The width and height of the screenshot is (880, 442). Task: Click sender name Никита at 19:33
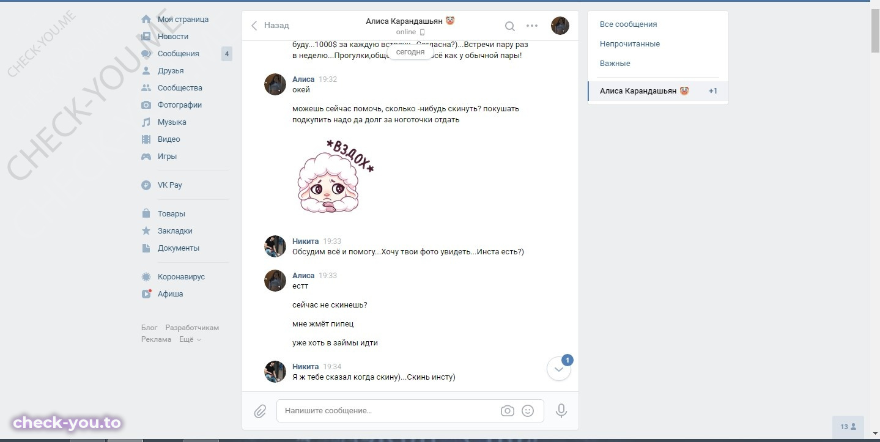[x=306, y=241]
